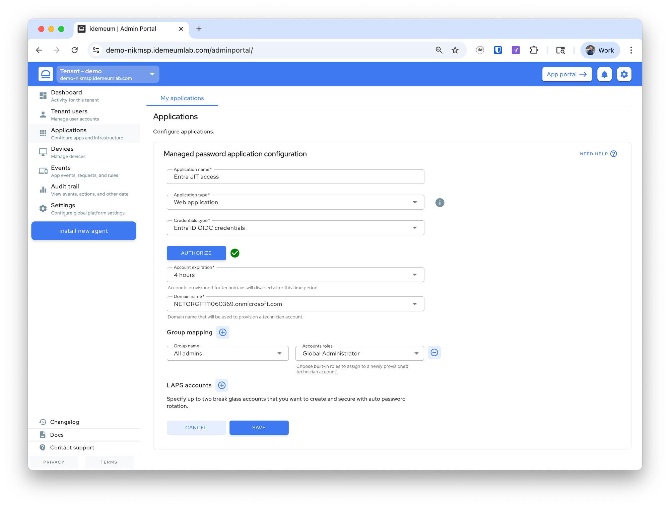Click the Application type info icon
Viewport: 670px width, 507px height.
pos(440,203)
